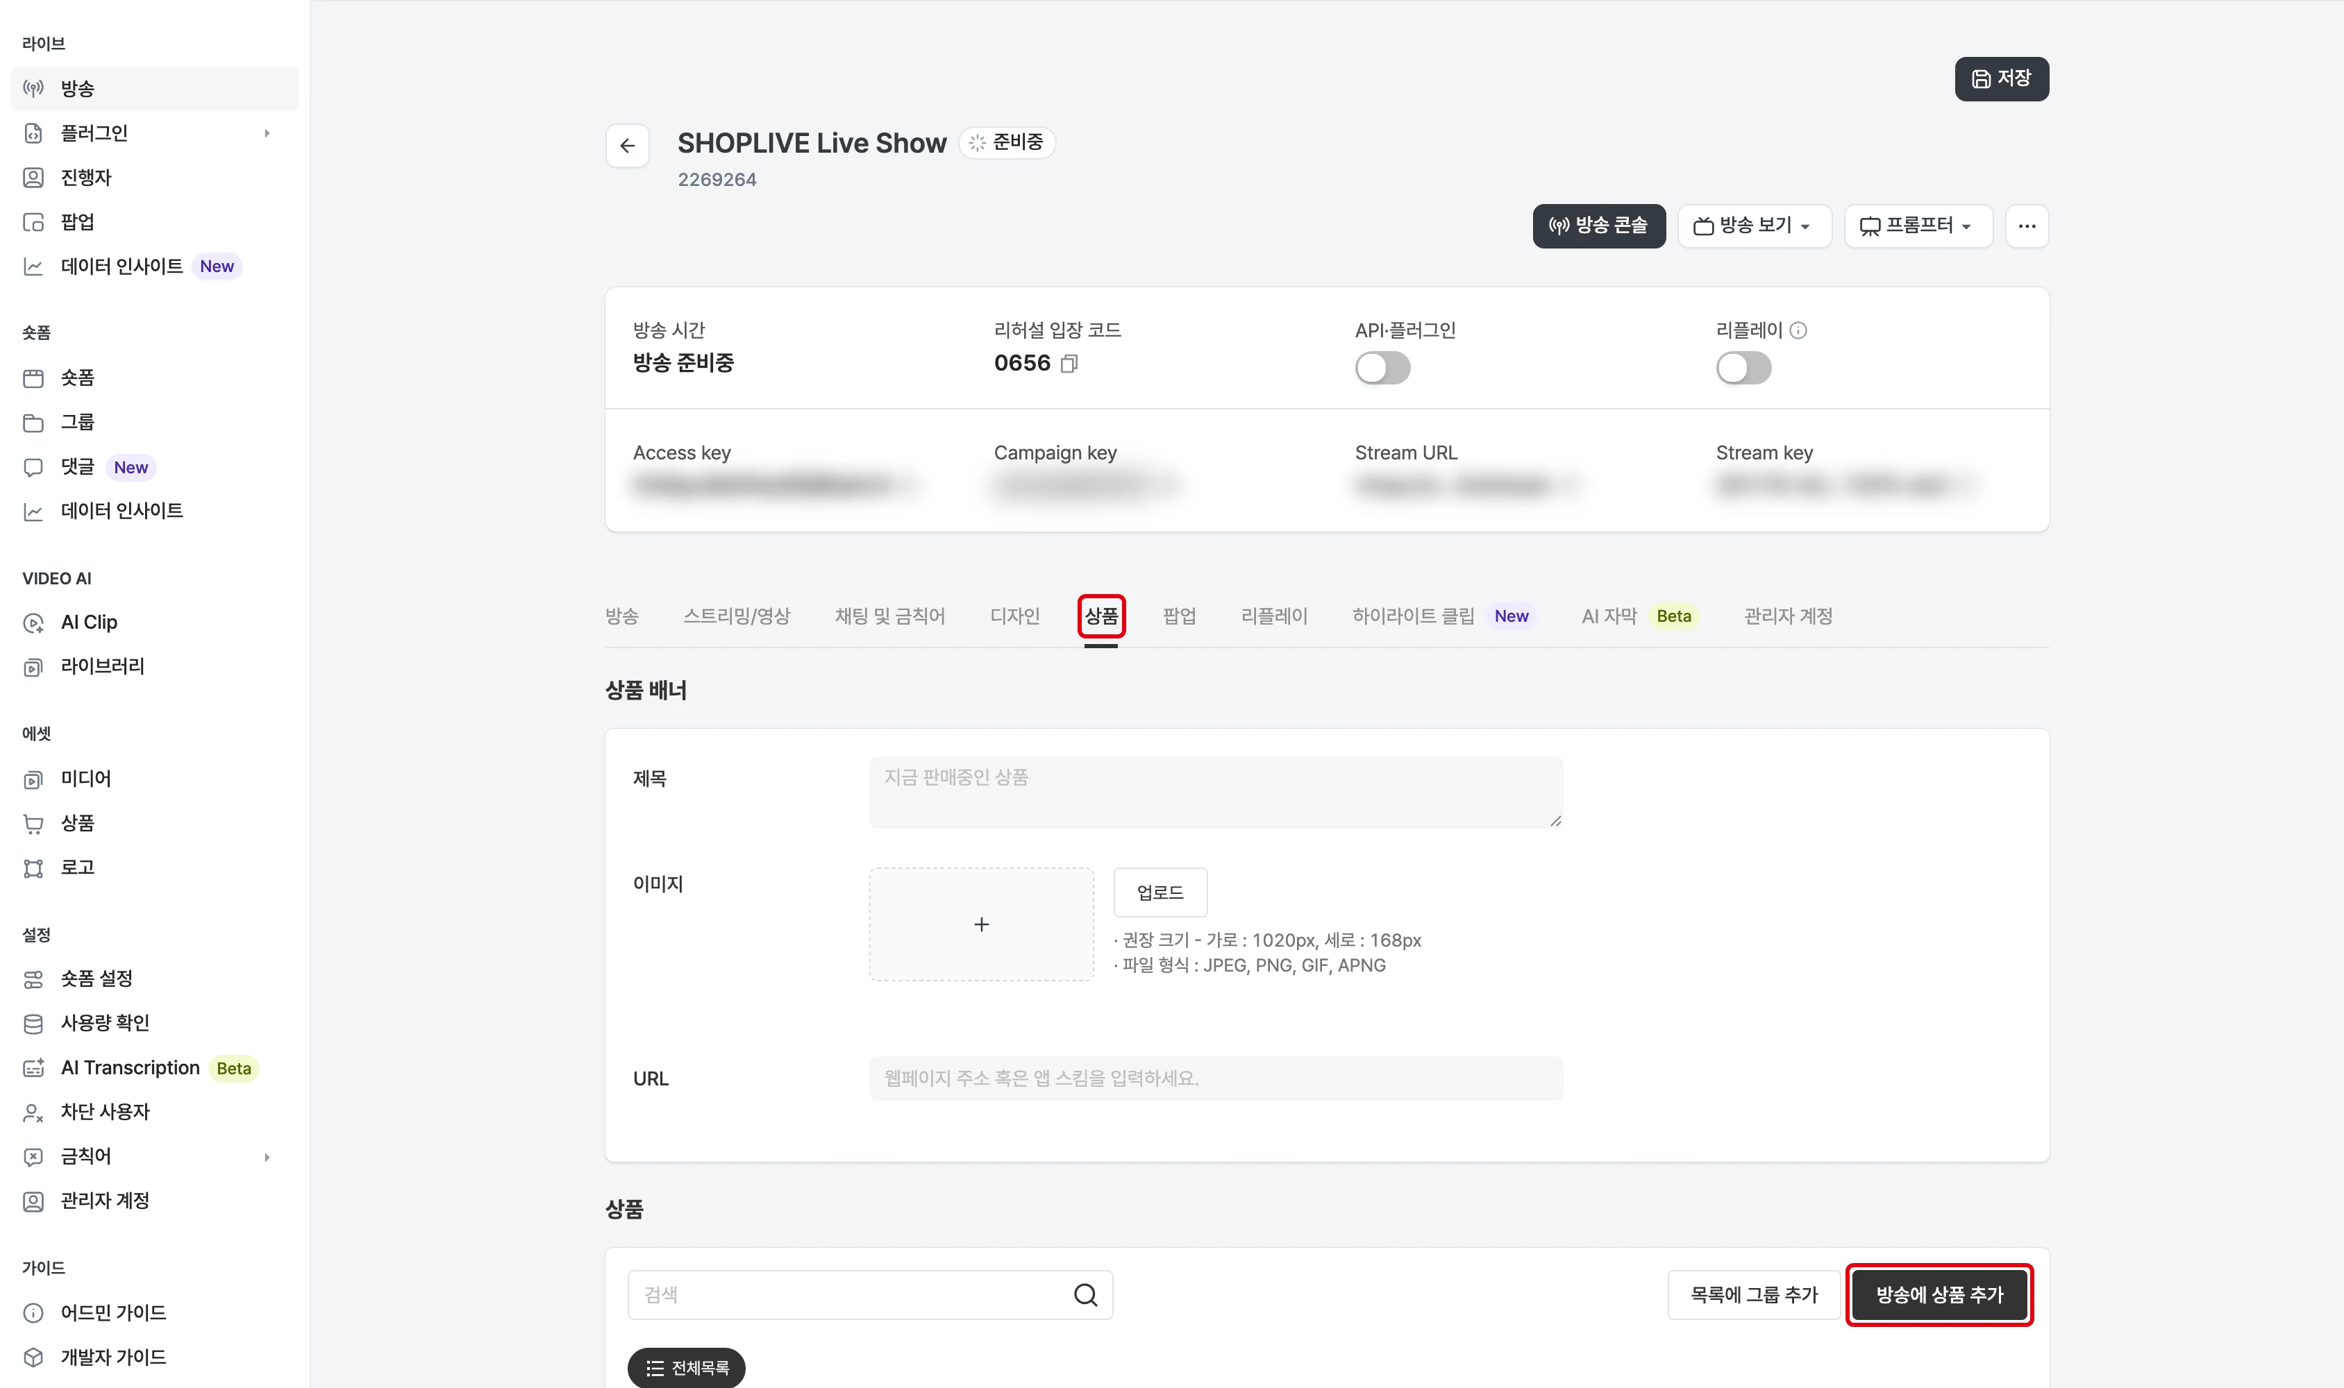The height and width of the screenshot is (1388, 2344).
Task: Click the 저장 save button
Action: [2002, 78]
